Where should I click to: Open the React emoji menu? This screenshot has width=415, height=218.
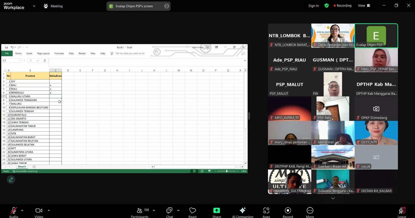[193, 212]
